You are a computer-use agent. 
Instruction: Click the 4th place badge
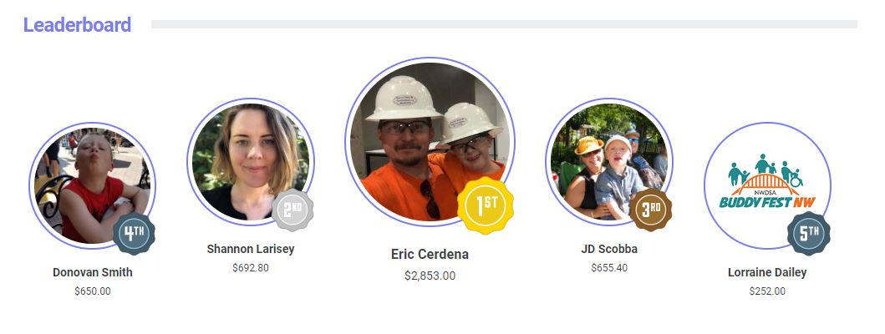coord(134,234)
